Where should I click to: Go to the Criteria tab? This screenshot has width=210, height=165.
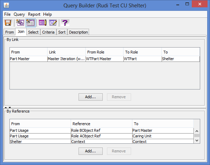48,32
